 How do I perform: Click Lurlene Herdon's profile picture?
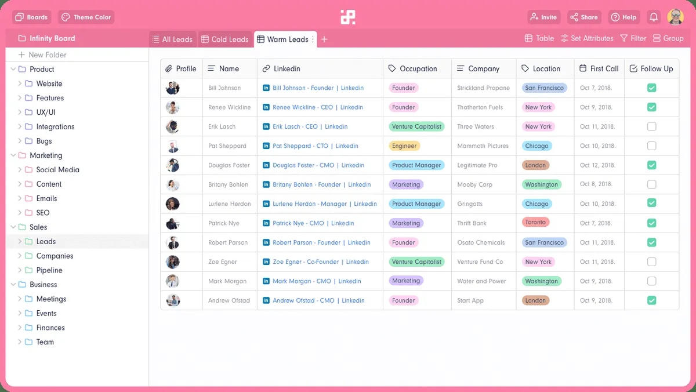point(172,204)
